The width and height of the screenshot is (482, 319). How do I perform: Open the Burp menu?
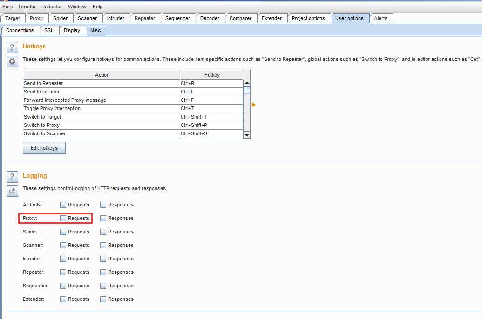(x=8, y=7)
